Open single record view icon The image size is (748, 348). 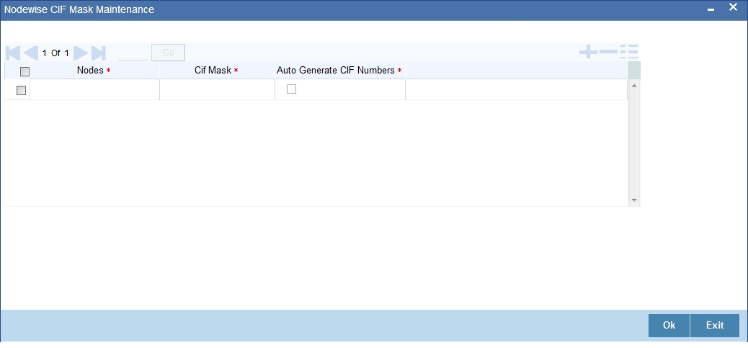point(629,51)
